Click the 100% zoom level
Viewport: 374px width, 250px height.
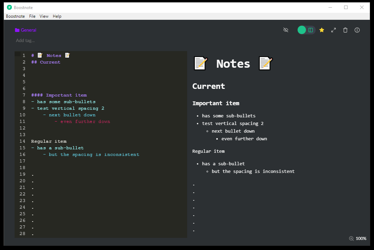tap(361, 238)
